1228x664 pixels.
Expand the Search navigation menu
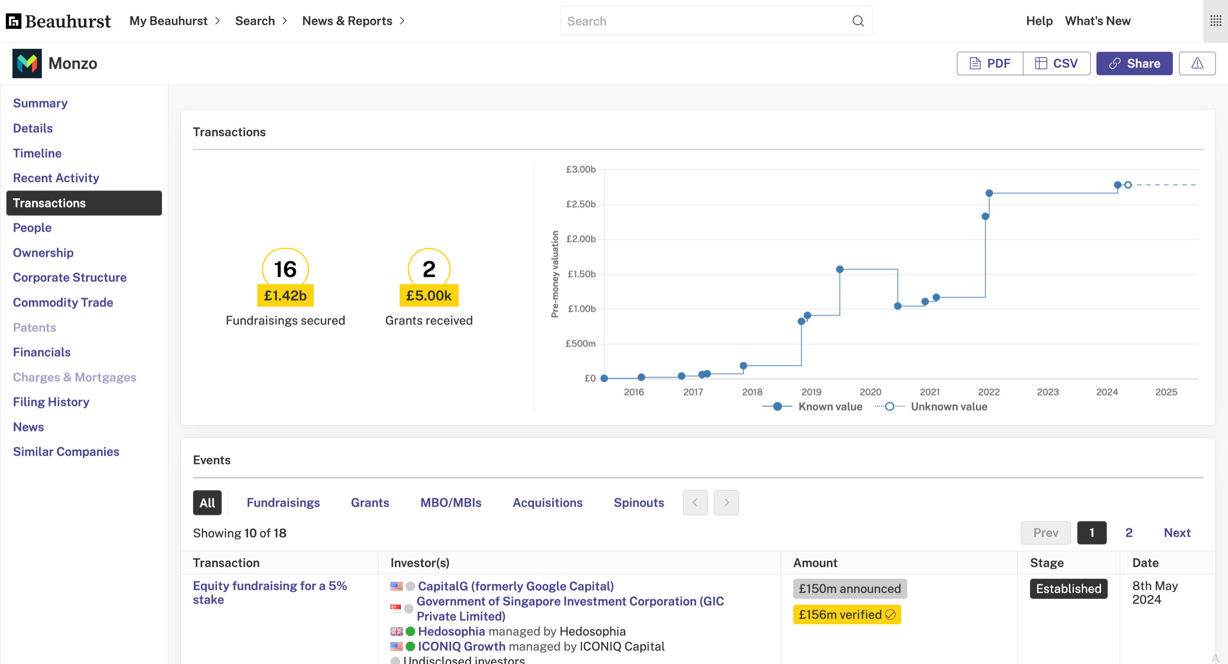click(261, 21)
